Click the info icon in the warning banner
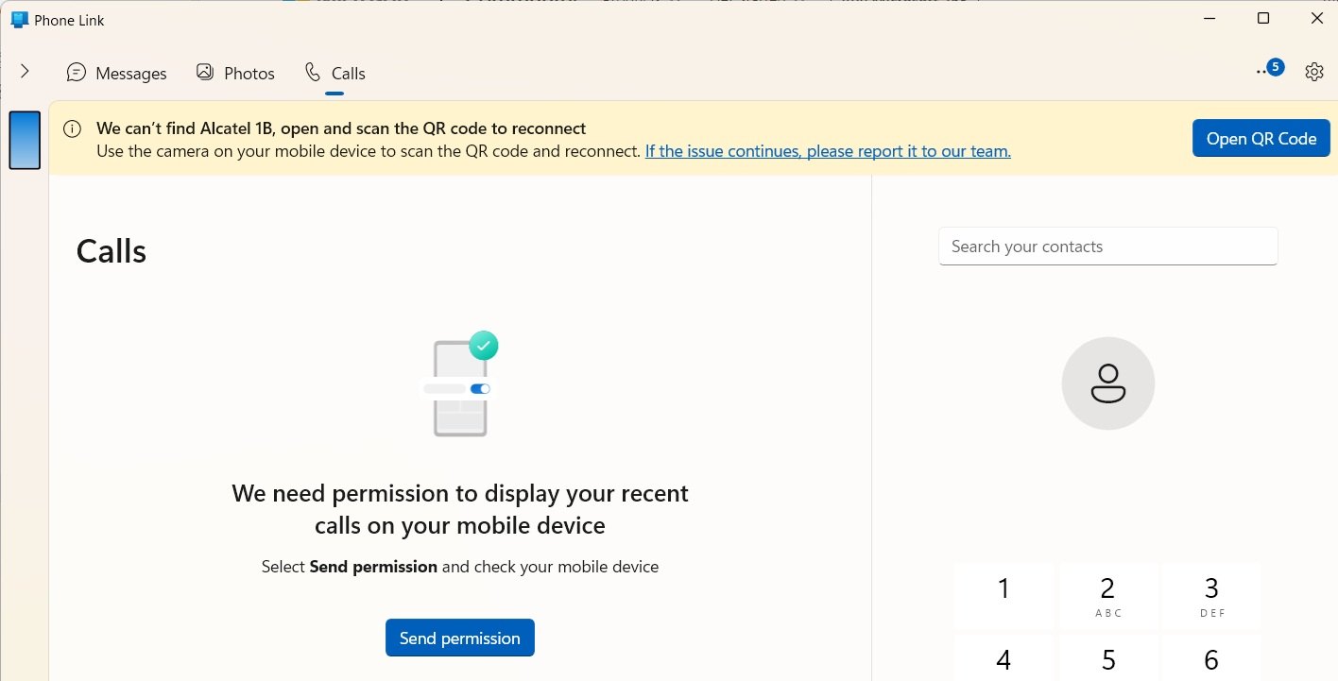Screen dimensions: 1338x681 73,128
